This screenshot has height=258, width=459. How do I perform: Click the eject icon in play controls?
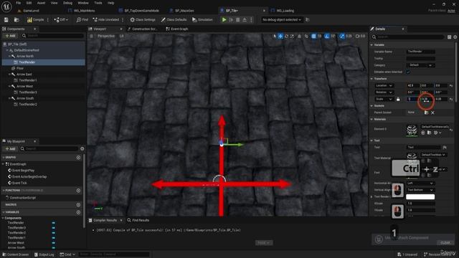(x=245, y=20)
